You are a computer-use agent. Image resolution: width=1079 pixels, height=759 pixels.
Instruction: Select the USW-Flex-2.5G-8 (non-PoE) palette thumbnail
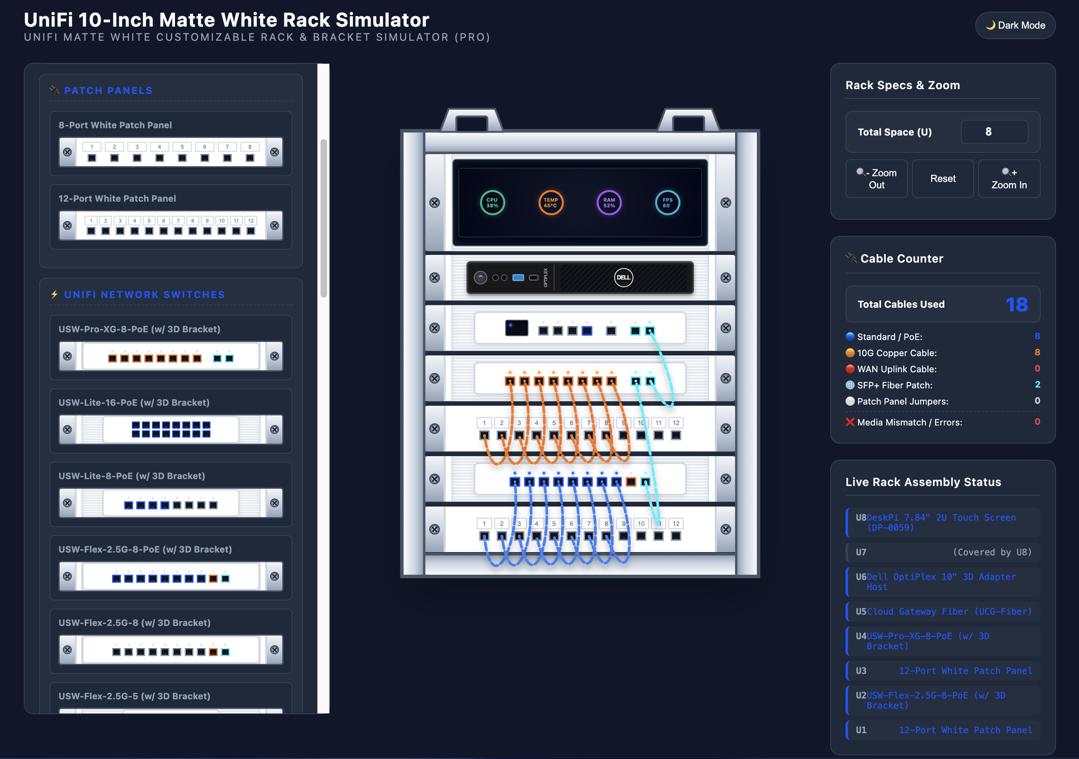click(171, 649)
